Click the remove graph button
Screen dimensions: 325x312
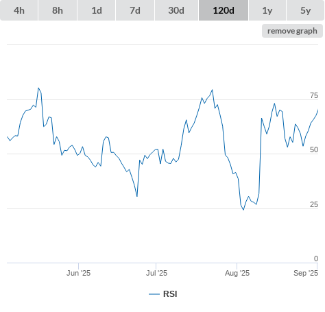[x=292, y=31]
